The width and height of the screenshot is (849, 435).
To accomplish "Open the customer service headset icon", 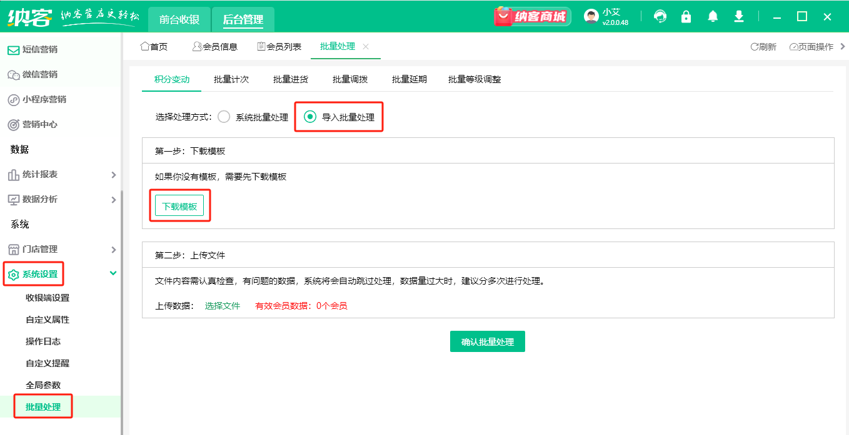I will 660,16.
